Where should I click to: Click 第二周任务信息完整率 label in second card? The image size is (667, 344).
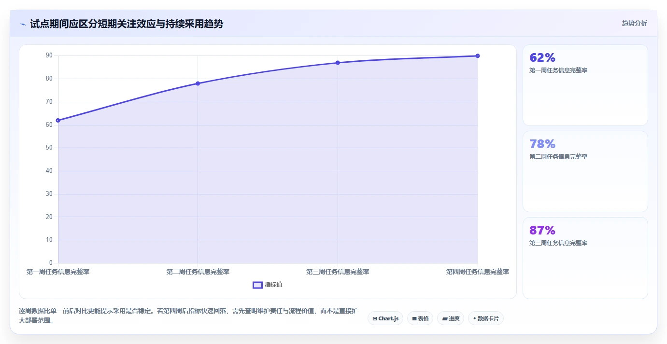click(558, 157)
